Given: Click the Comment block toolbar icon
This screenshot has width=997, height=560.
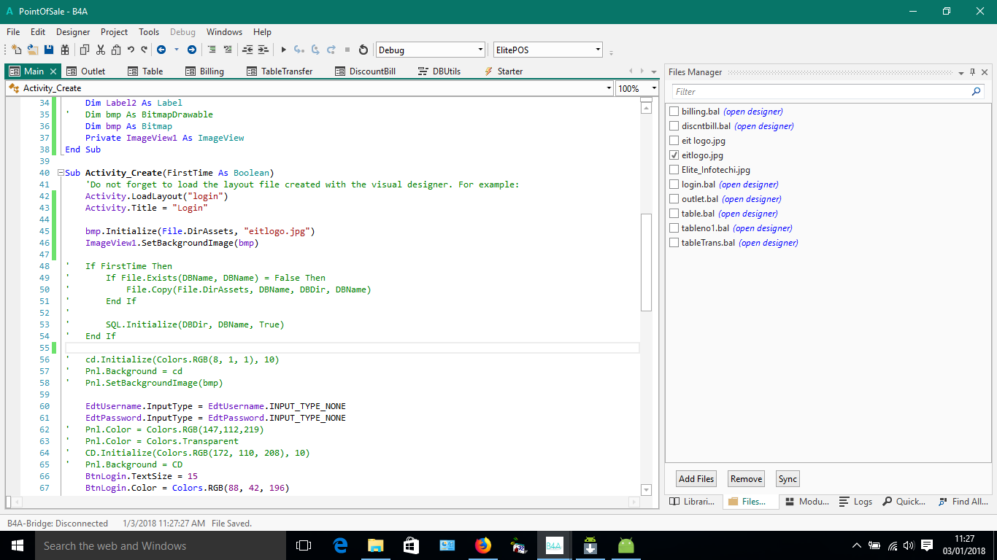Looking at the screenshot, I should [212, 50].
